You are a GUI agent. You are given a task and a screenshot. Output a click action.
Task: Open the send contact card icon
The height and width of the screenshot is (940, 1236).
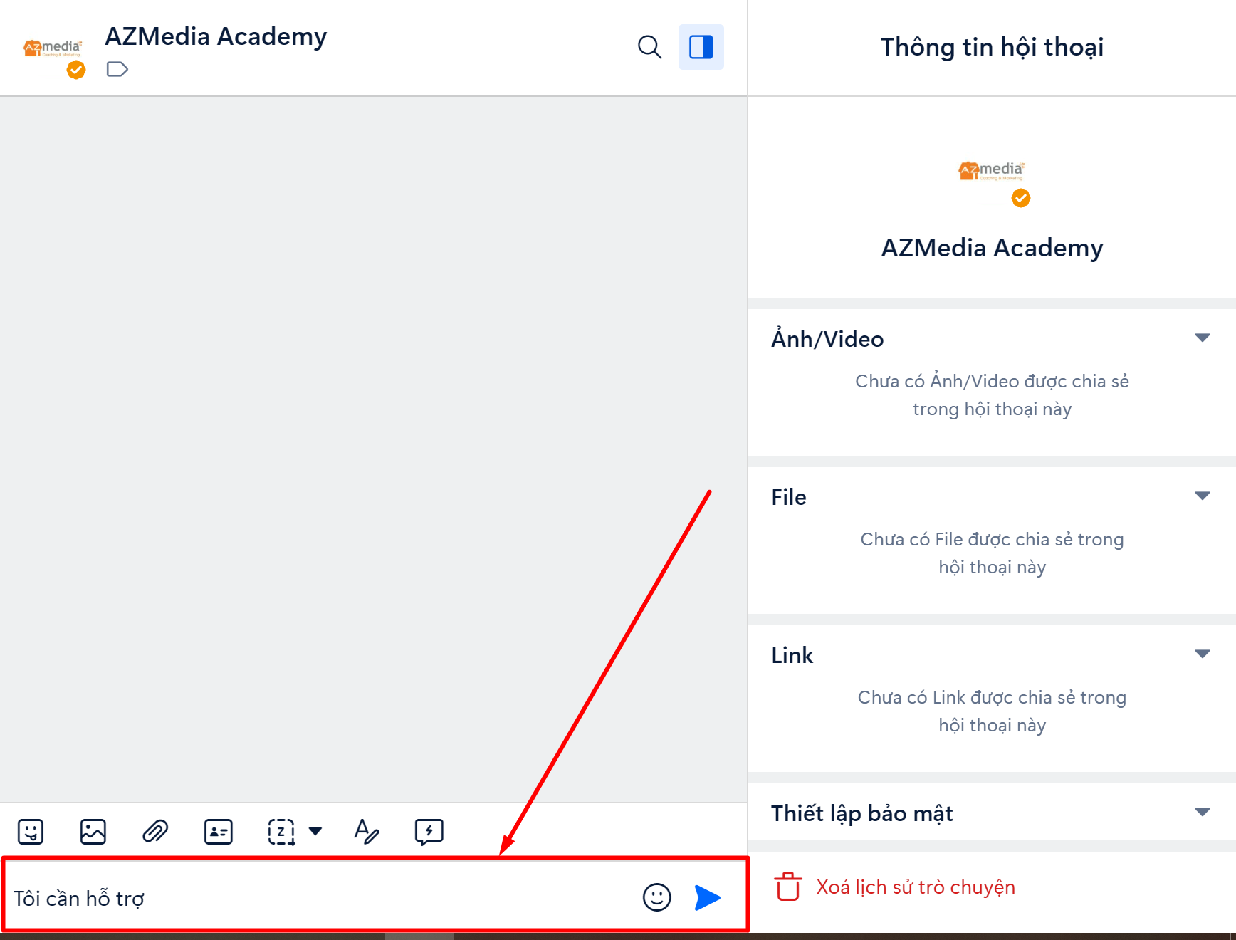click(x=218, y=831)
